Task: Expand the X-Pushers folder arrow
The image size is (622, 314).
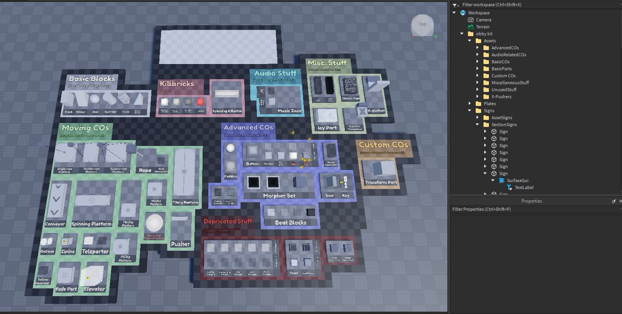Action: coord(477,96)
